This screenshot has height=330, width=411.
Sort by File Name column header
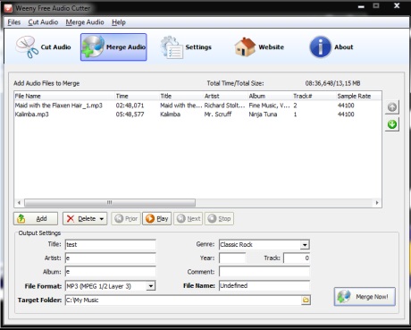click(x=64, y=96)
